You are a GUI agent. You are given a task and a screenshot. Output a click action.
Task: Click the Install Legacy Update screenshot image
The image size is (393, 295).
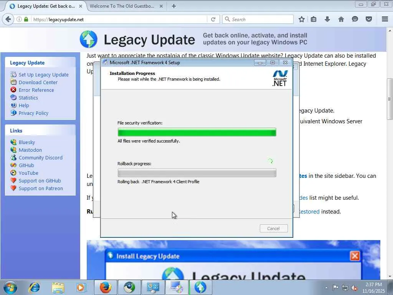coord(233,260)
